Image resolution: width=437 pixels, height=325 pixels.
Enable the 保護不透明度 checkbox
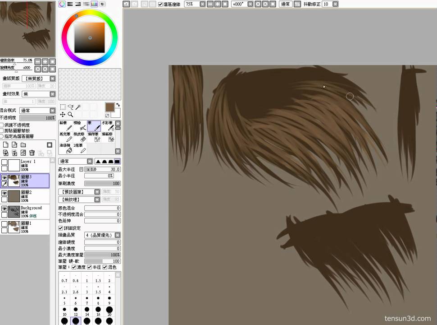pos(2,125)
